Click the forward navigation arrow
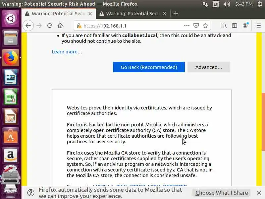Screen dimensions: 265x199 (39, 26)
